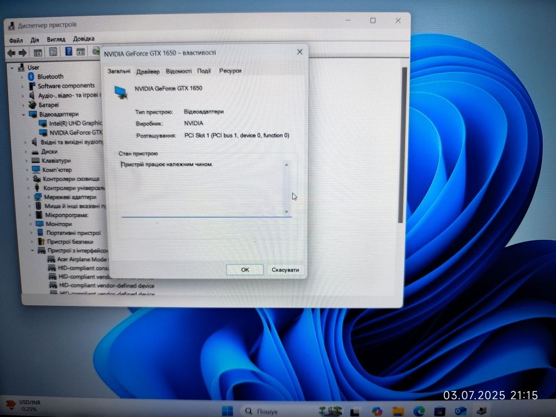The width and height of the screenshot is (556, 417).
Task: Click the Пошук search box on taskbar
Action: [x=277, y=411]
